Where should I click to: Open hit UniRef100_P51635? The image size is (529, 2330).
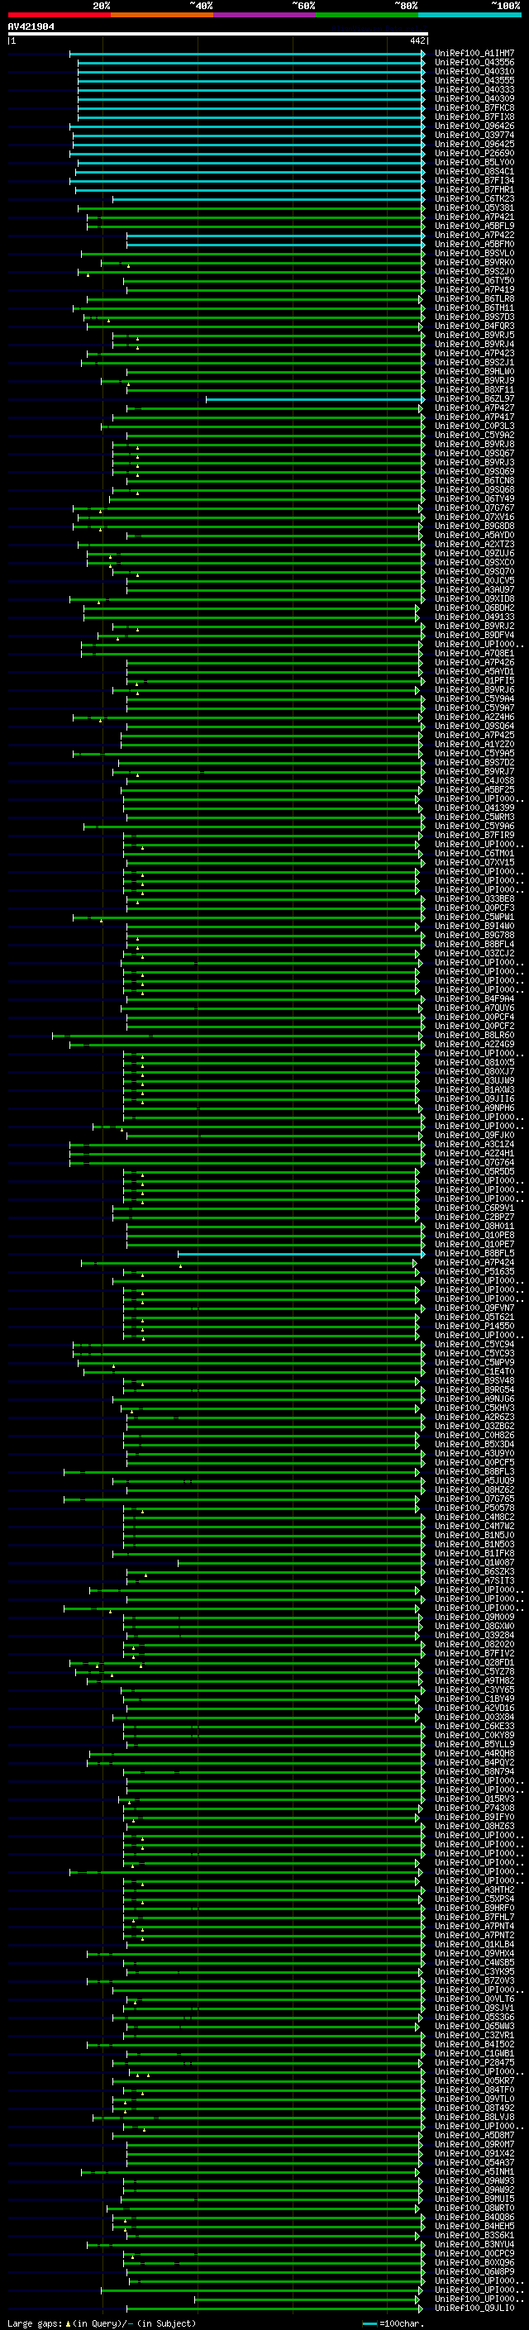(474, 1271)
